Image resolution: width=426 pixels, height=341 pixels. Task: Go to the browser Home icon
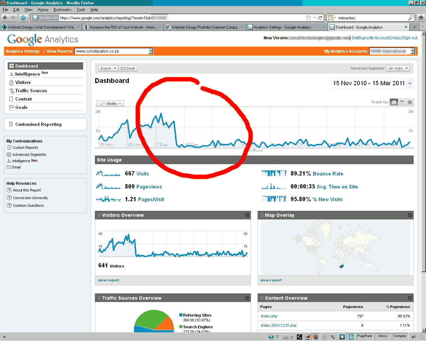click(x=421, y=18)
